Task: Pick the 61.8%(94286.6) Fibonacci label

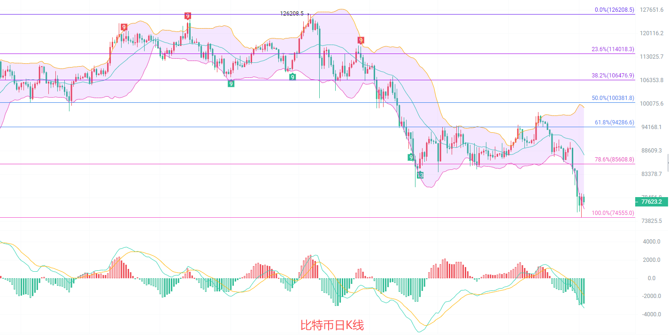Action: 614,122
